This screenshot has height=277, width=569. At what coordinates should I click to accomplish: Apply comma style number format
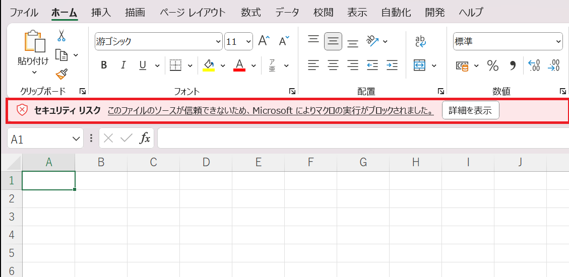point(513,65)
